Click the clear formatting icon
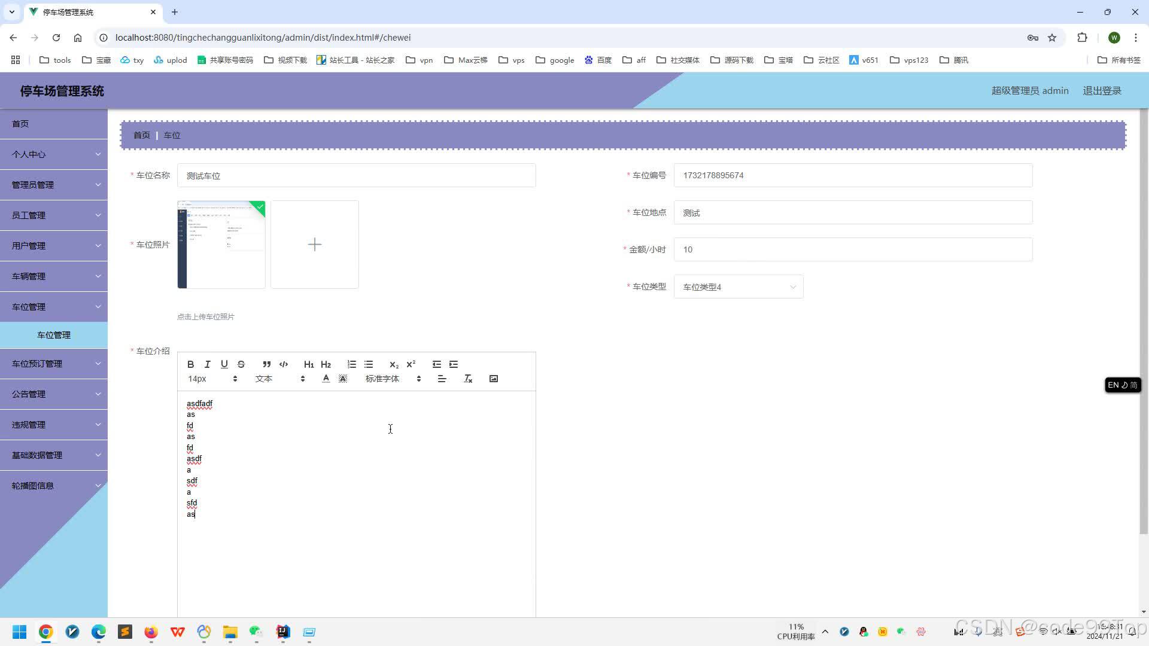The height and width of the screenshot is (646, 1149). click(x=468, y=379)
